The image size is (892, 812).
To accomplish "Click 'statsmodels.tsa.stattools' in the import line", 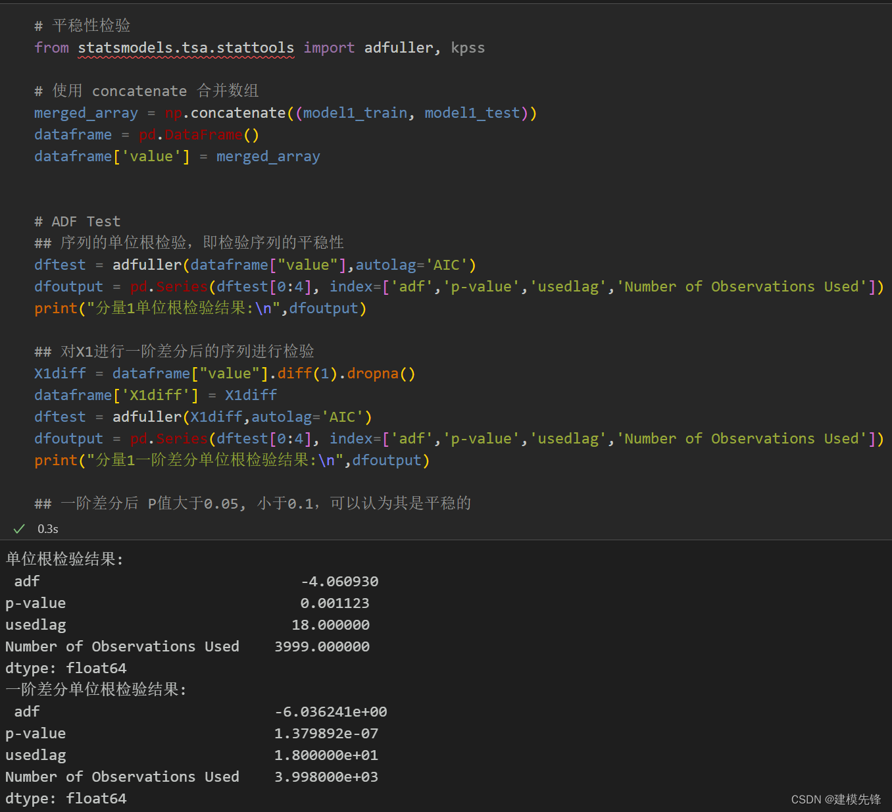I will (x=186, y=48).
